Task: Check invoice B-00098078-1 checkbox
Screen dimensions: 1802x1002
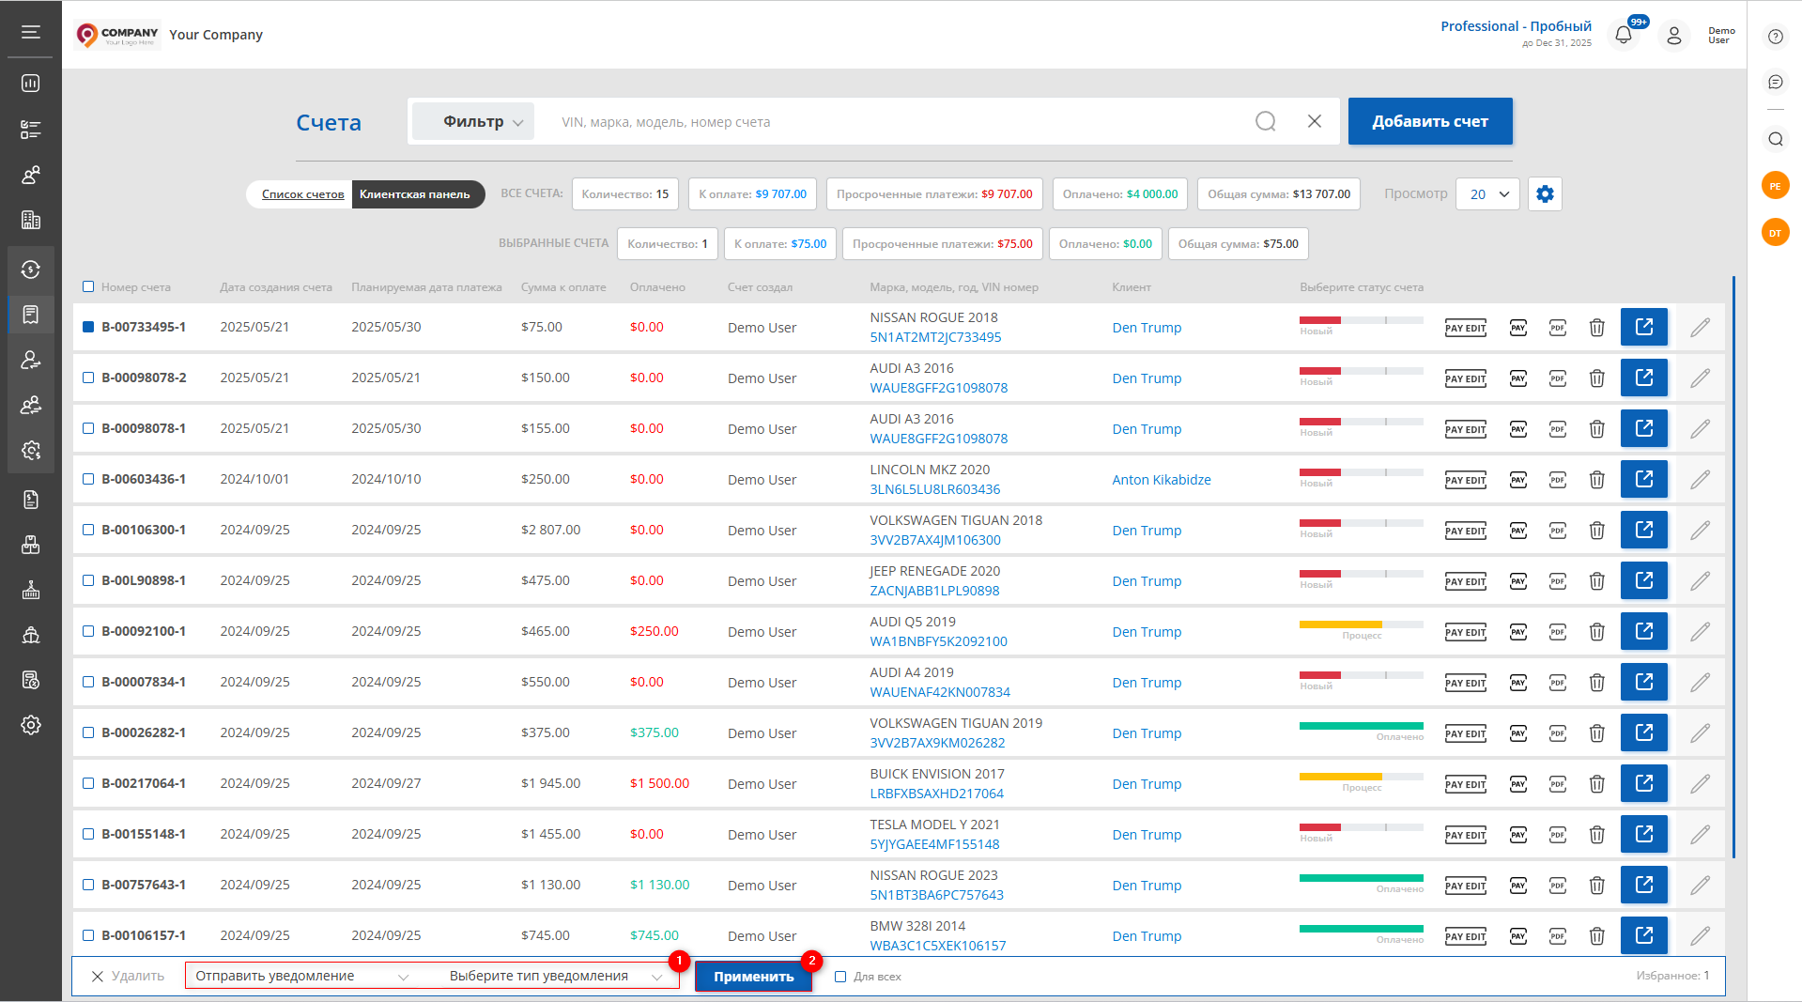Action: point(88,428)
